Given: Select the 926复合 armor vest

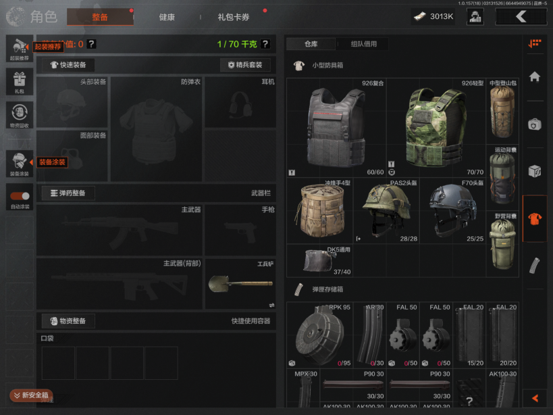Looking at the screenshot, I should [336, 128].
